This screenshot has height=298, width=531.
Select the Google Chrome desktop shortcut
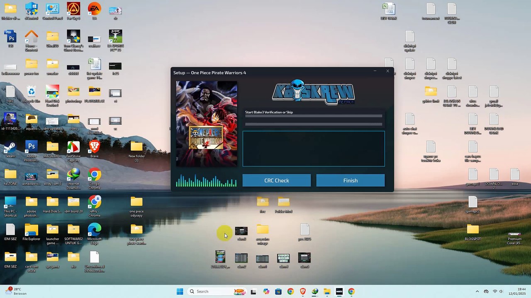[95, 179]
